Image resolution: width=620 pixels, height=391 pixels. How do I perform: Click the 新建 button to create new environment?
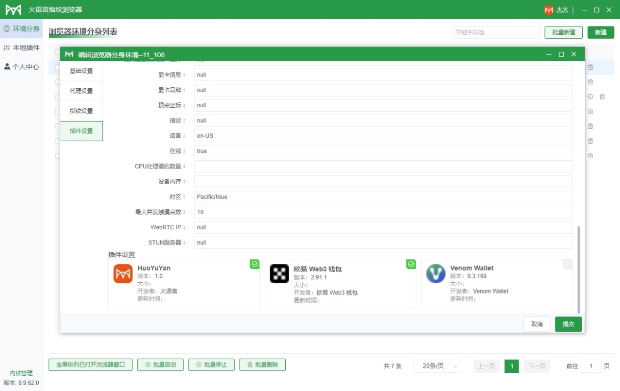[601, 32]
